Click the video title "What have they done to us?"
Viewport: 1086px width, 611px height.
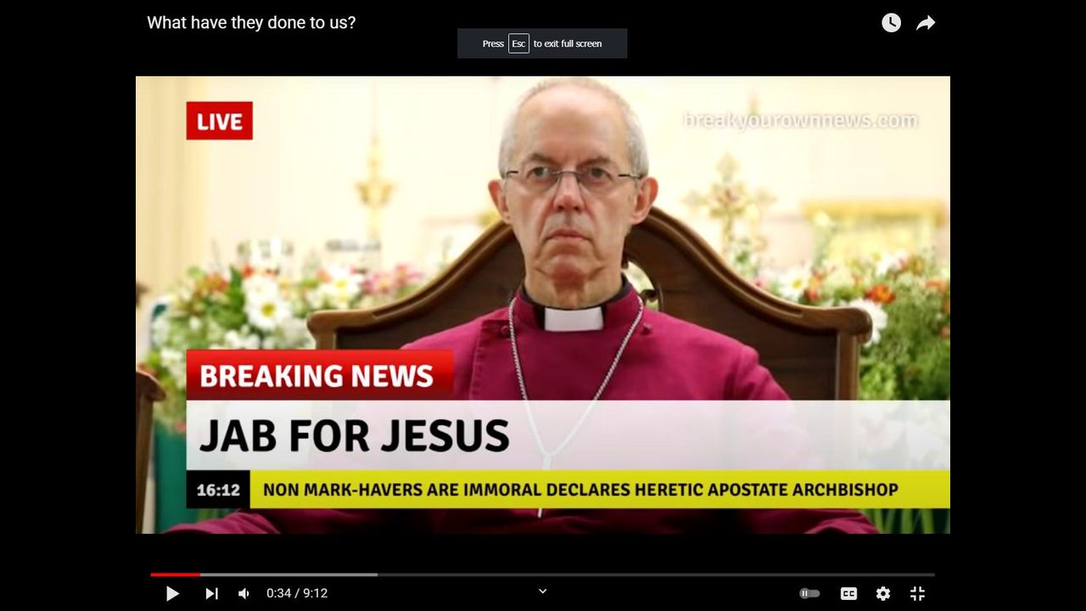coord(251,23)
